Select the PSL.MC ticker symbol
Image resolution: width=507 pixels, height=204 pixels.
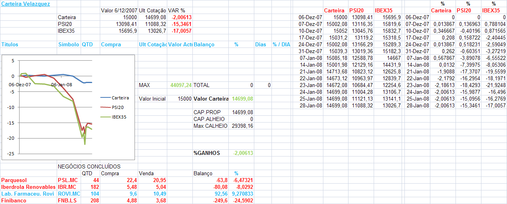pos(67,180)
